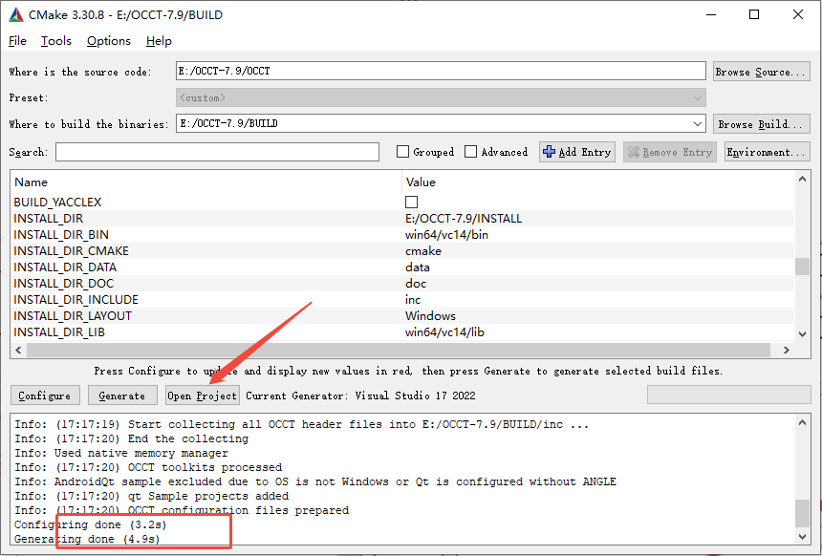822x556 pixels.
Task: Click the AndroidQt sample excluded log line
Action: [x=315, y=481]
